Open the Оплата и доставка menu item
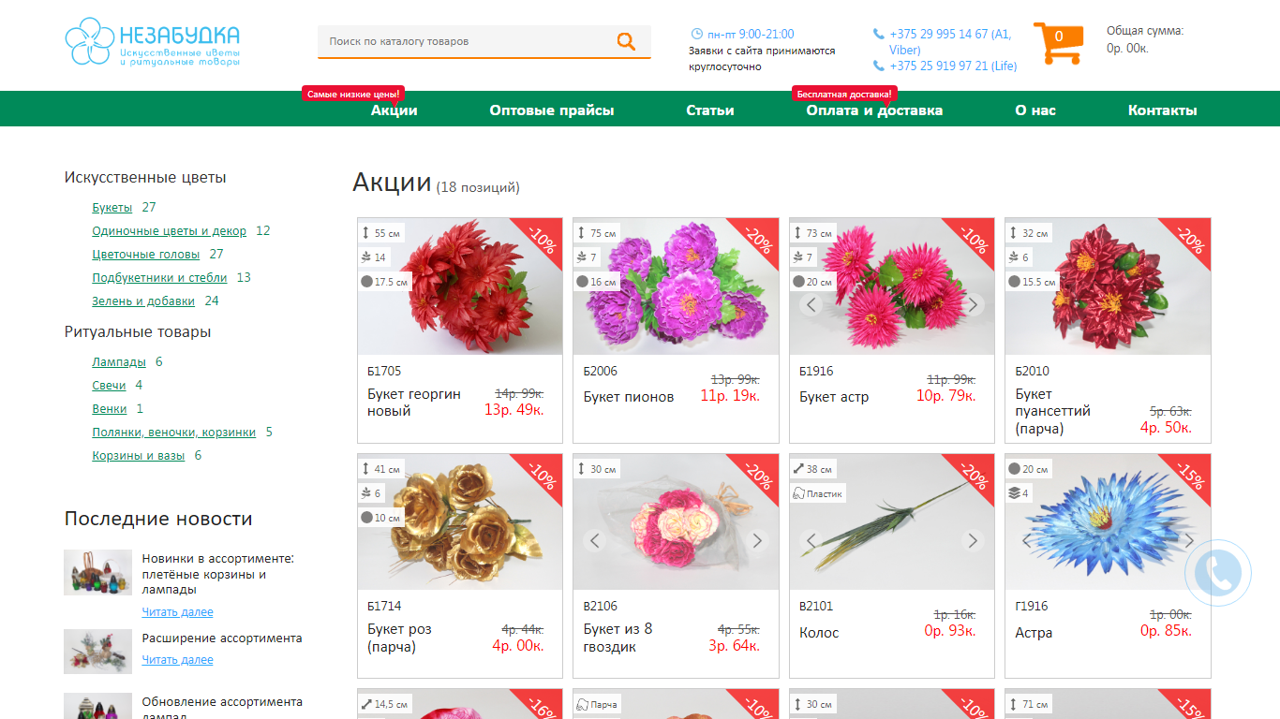Viewport: 1280px width, 719px height. (x=874, y=110)
